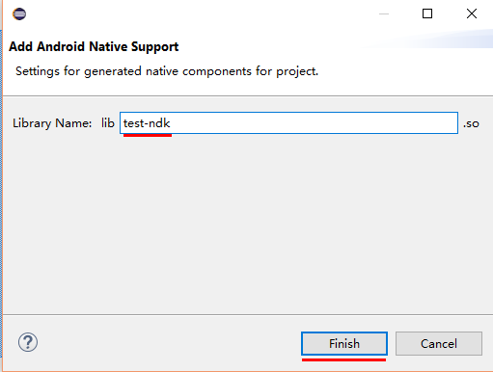Viewport: 493px width, 372px height.
Task: Click the Settings for generated native components description
Action: pos(167,71)
